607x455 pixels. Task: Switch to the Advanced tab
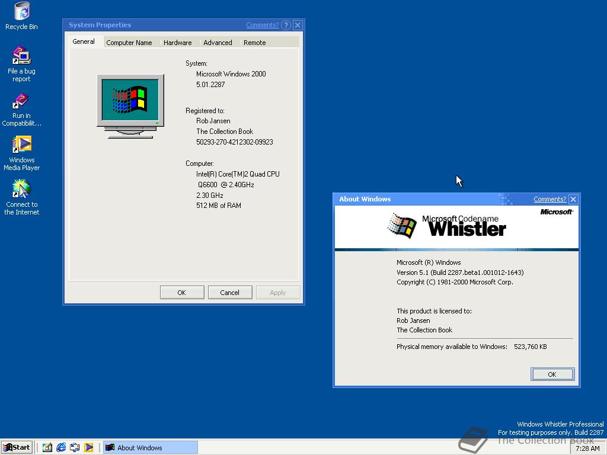click(218, 43)
